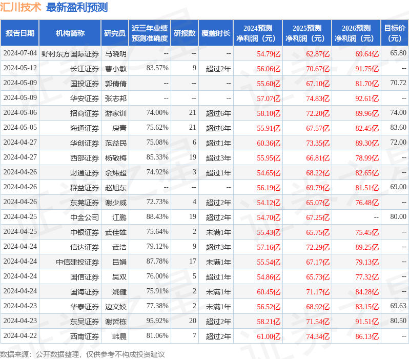
Task: Click accuracy value 88.43%
Action: click(x=157, y=217)
